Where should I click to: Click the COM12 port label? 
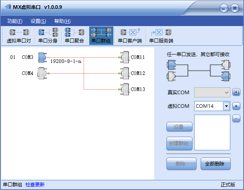pyautogui.click(x=138, y=73)
